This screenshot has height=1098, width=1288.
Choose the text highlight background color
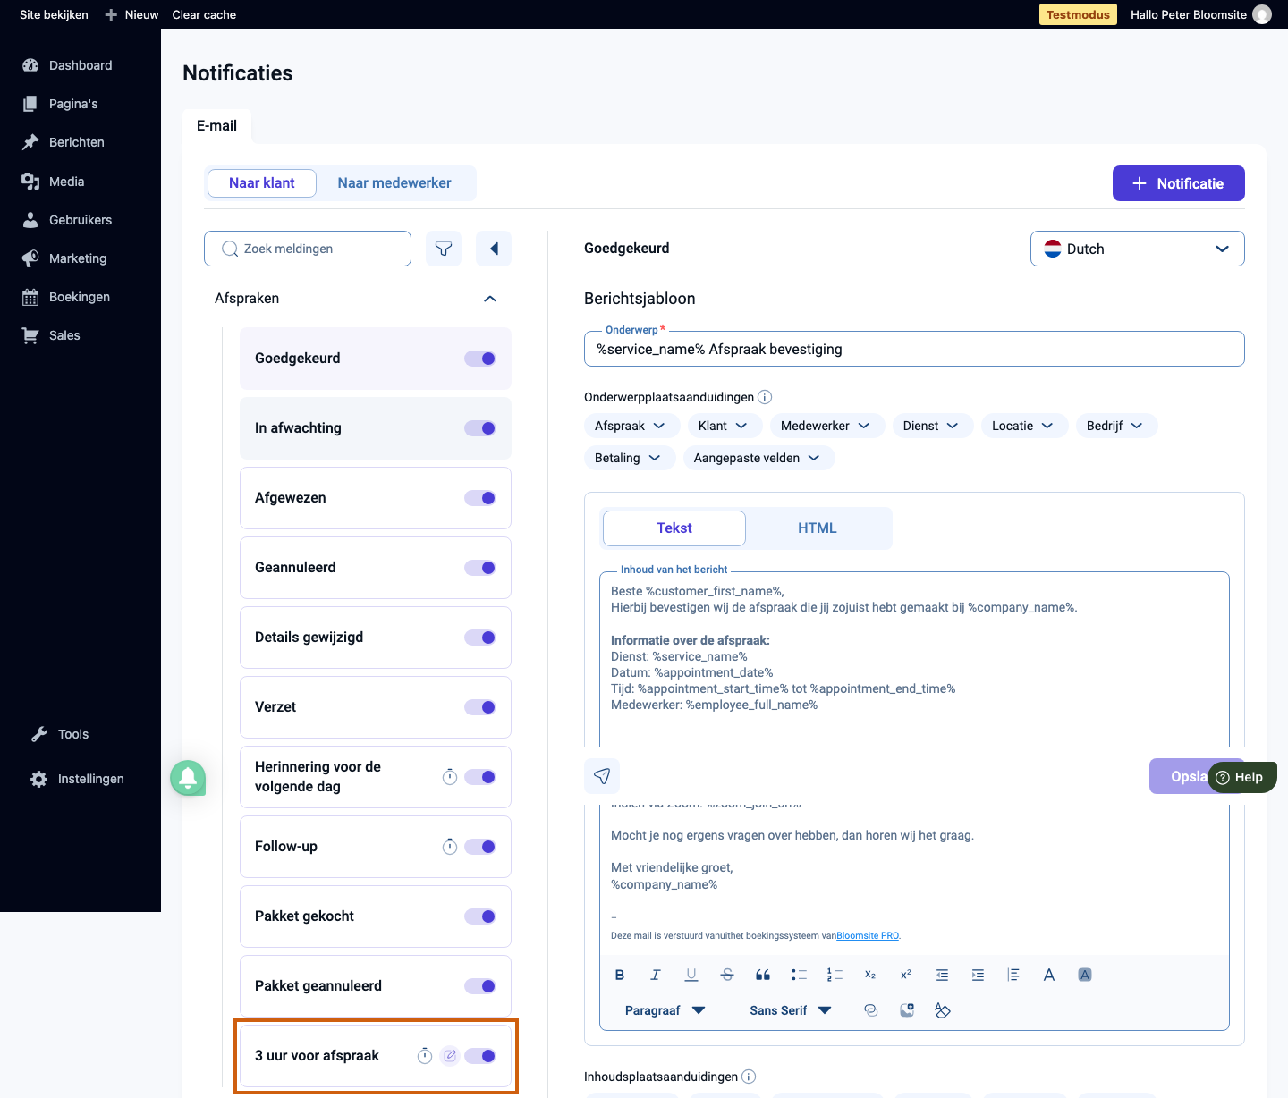(x=1085, y=975)
